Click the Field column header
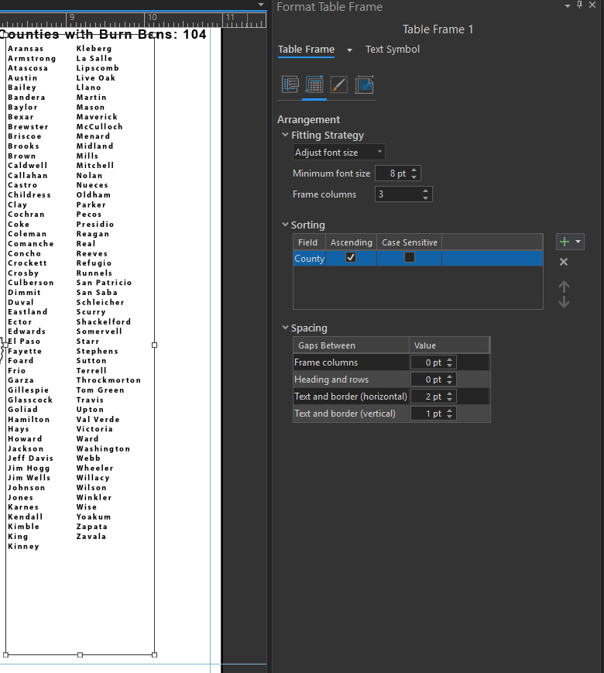The image size is (604, 673). click(x=309, y=242)
